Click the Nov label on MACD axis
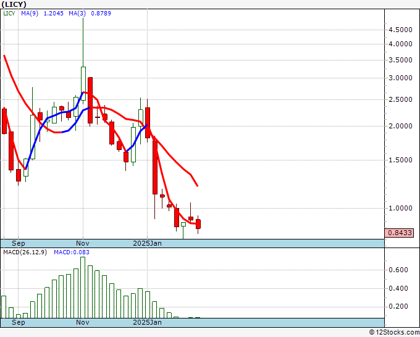The height and width of the screenshot is (337, 420). (x=83, y=322)
